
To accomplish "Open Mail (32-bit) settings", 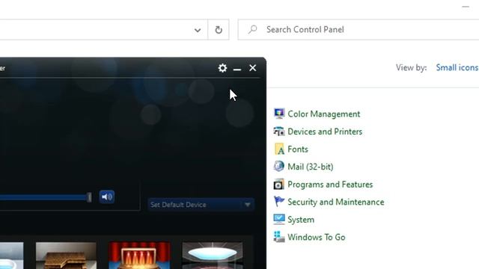I will pyautogui.click(x=311, y=167).
